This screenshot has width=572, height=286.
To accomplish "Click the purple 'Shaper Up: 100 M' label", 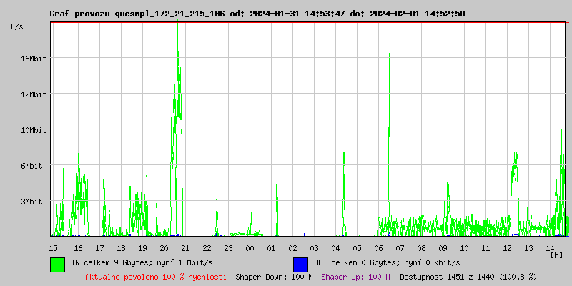I will coord(355,277).
